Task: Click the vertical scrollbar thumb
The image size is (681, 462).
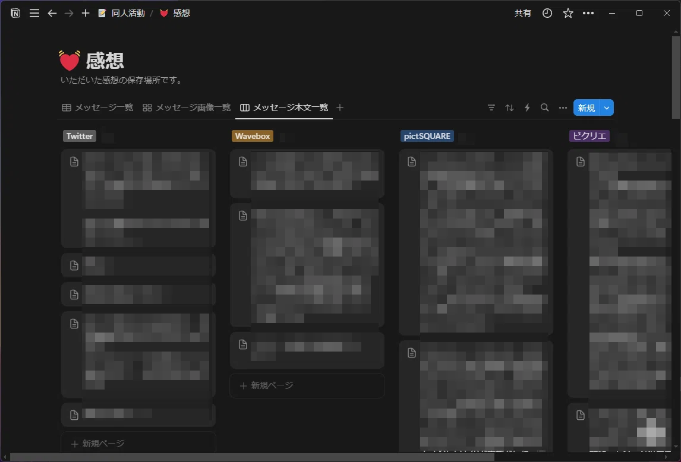Action: (676, 77)
